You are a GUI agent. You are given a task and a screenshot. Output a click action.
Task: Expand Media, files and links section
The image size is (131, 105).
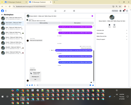112,36
